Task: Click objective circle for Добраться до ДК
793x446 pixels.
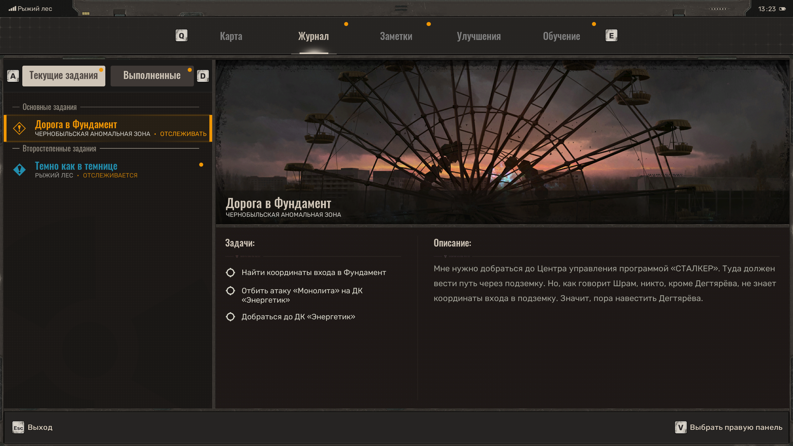Action: click(230, 317)
